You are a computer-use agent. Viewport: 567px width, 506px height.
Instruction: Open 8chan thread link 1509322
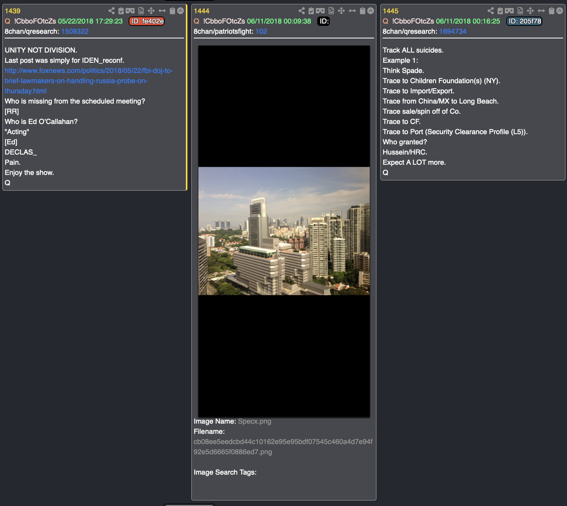(75, 31)
